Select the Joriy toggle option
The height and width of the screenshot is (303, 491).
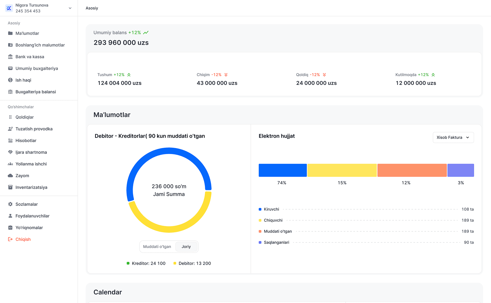coord(186,247)
